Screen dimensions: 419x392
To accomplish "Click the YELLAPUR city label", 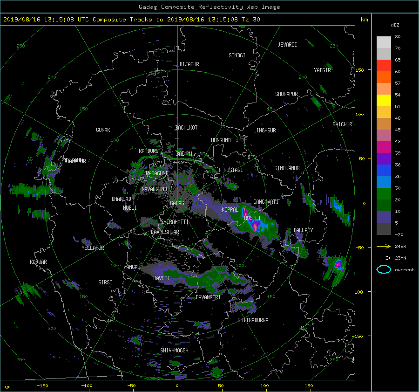I will click(x=93, y=248).
